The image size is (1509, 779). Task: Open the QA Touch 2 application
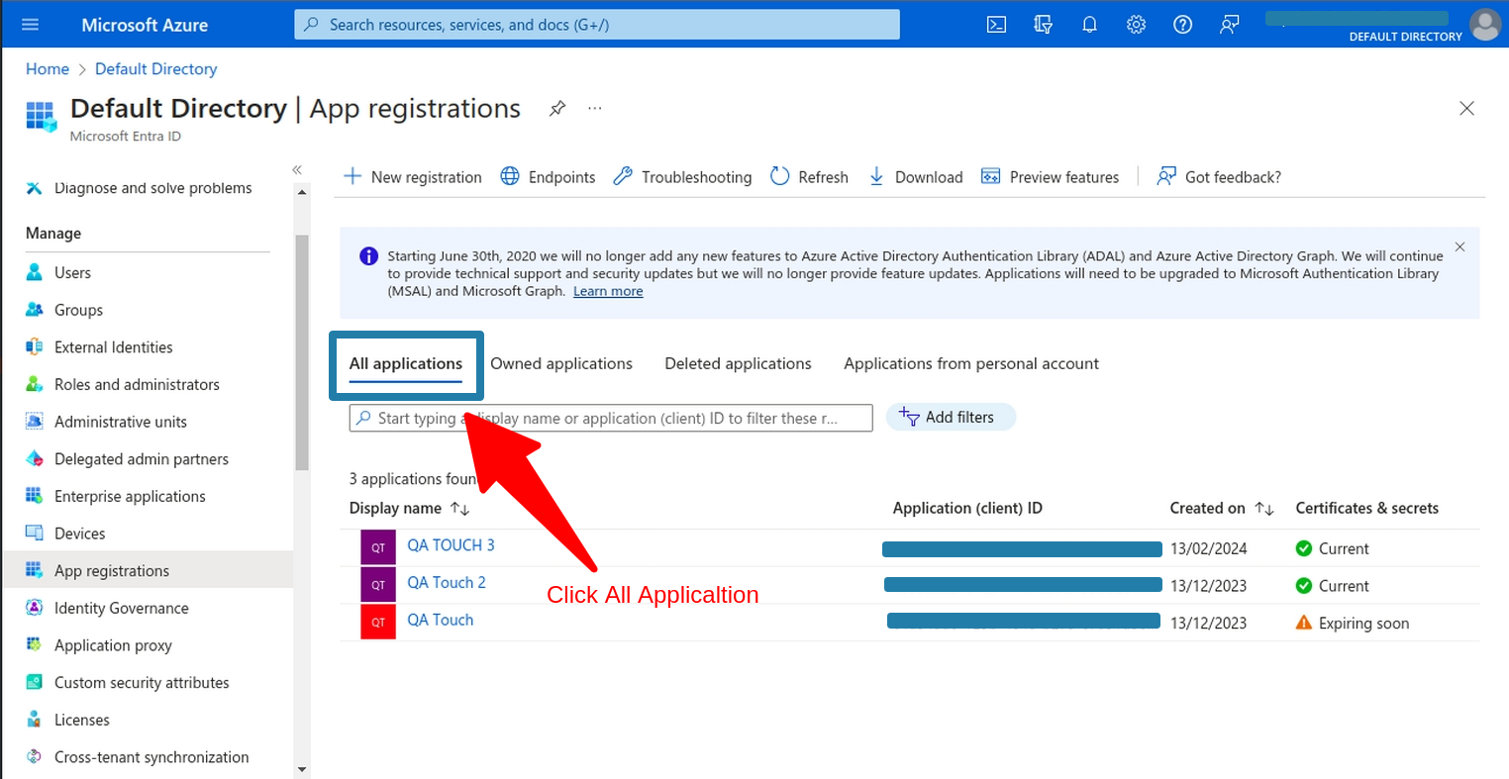click(x=447, y=583)
